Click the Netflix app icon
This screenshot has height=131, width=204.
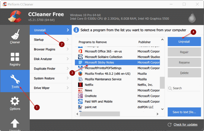point(80,85)
